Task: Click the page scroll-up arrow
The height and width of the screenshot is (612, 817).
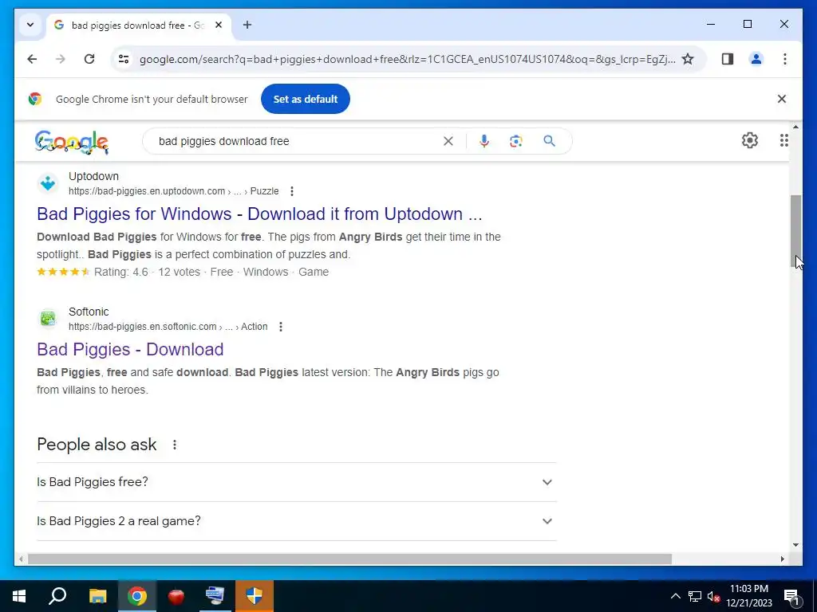Action: pyautogui.click(x=795, y=127)
